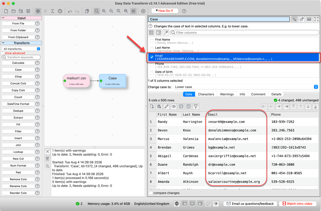321x211 pixels.
Task: Click the clock icon in the top toolbar
Action: [60, 11]
